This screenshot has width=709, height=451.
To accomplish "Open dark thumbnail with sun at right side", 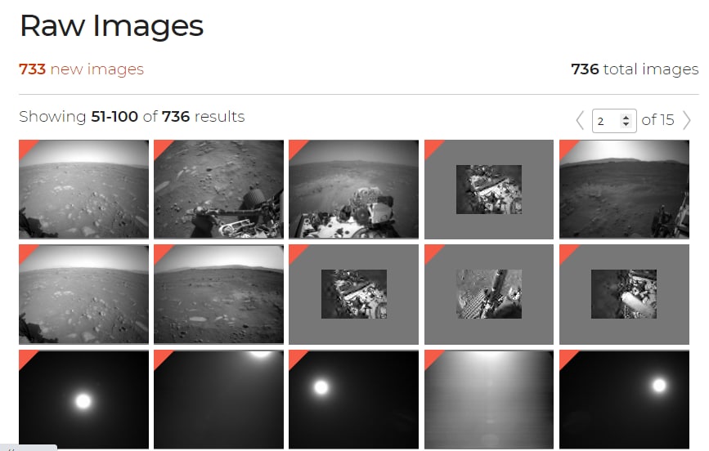I will click(x=624, y=400).
